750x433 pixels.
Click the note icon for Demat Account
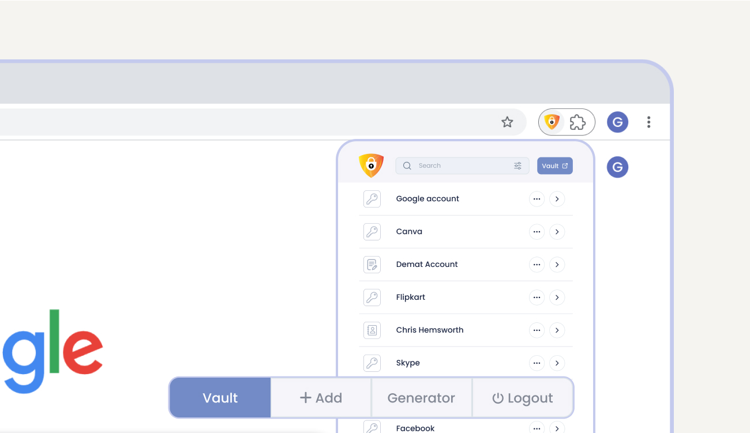[x=372, y=265]
